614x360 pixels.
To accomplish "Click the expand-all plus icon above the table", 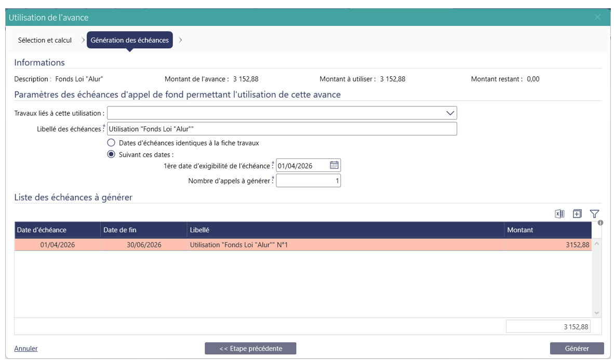I will pos(577,214).
